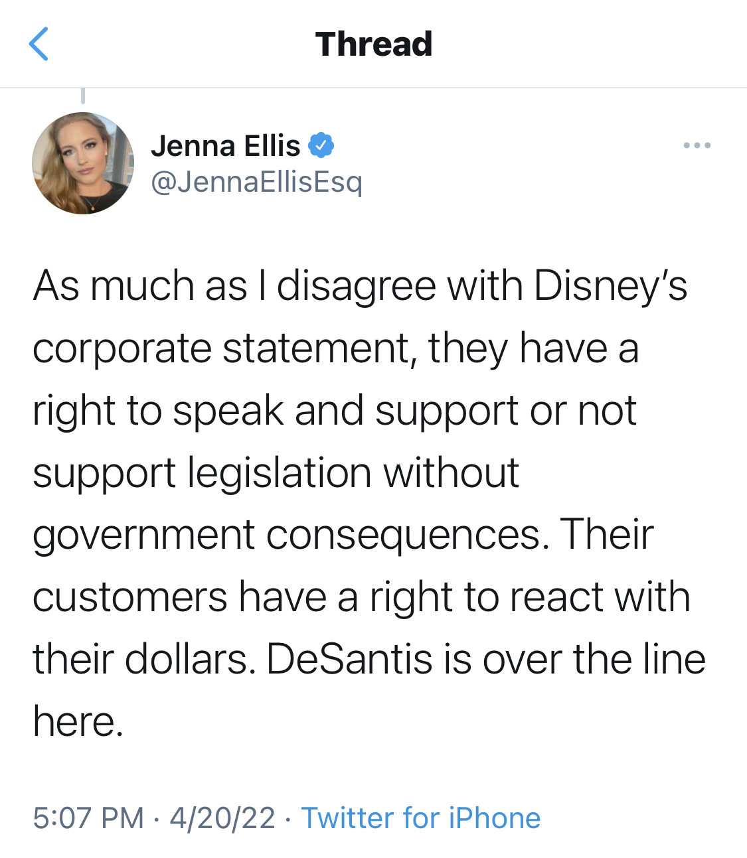Image resolution: width=747 pixels, height=858 pixels.
Task: Open the @JennaEllisEsq handle
Action: pyautogui.click(x=257, y=181)
